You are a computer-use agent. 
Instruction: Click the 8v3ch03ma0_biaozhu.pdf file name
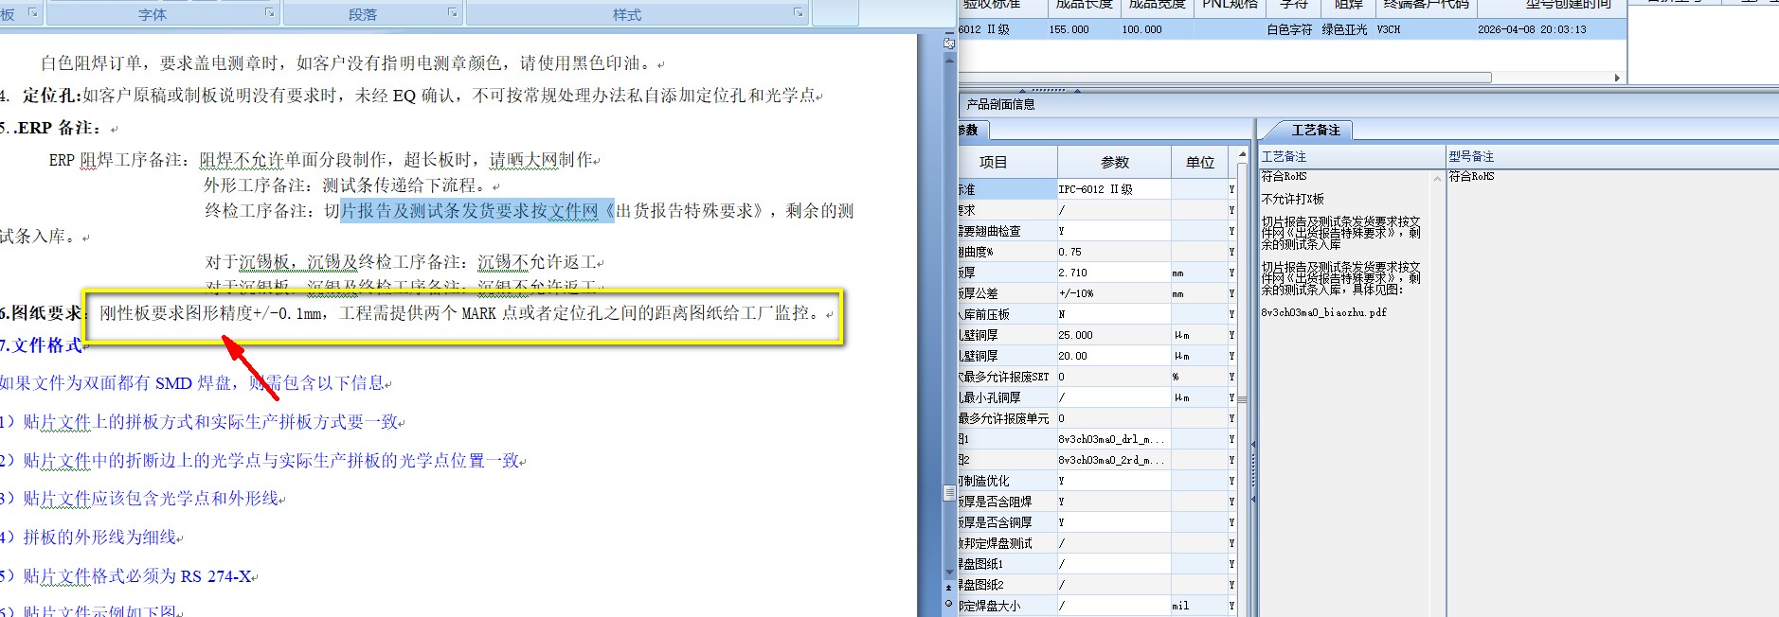point(1323,312)
